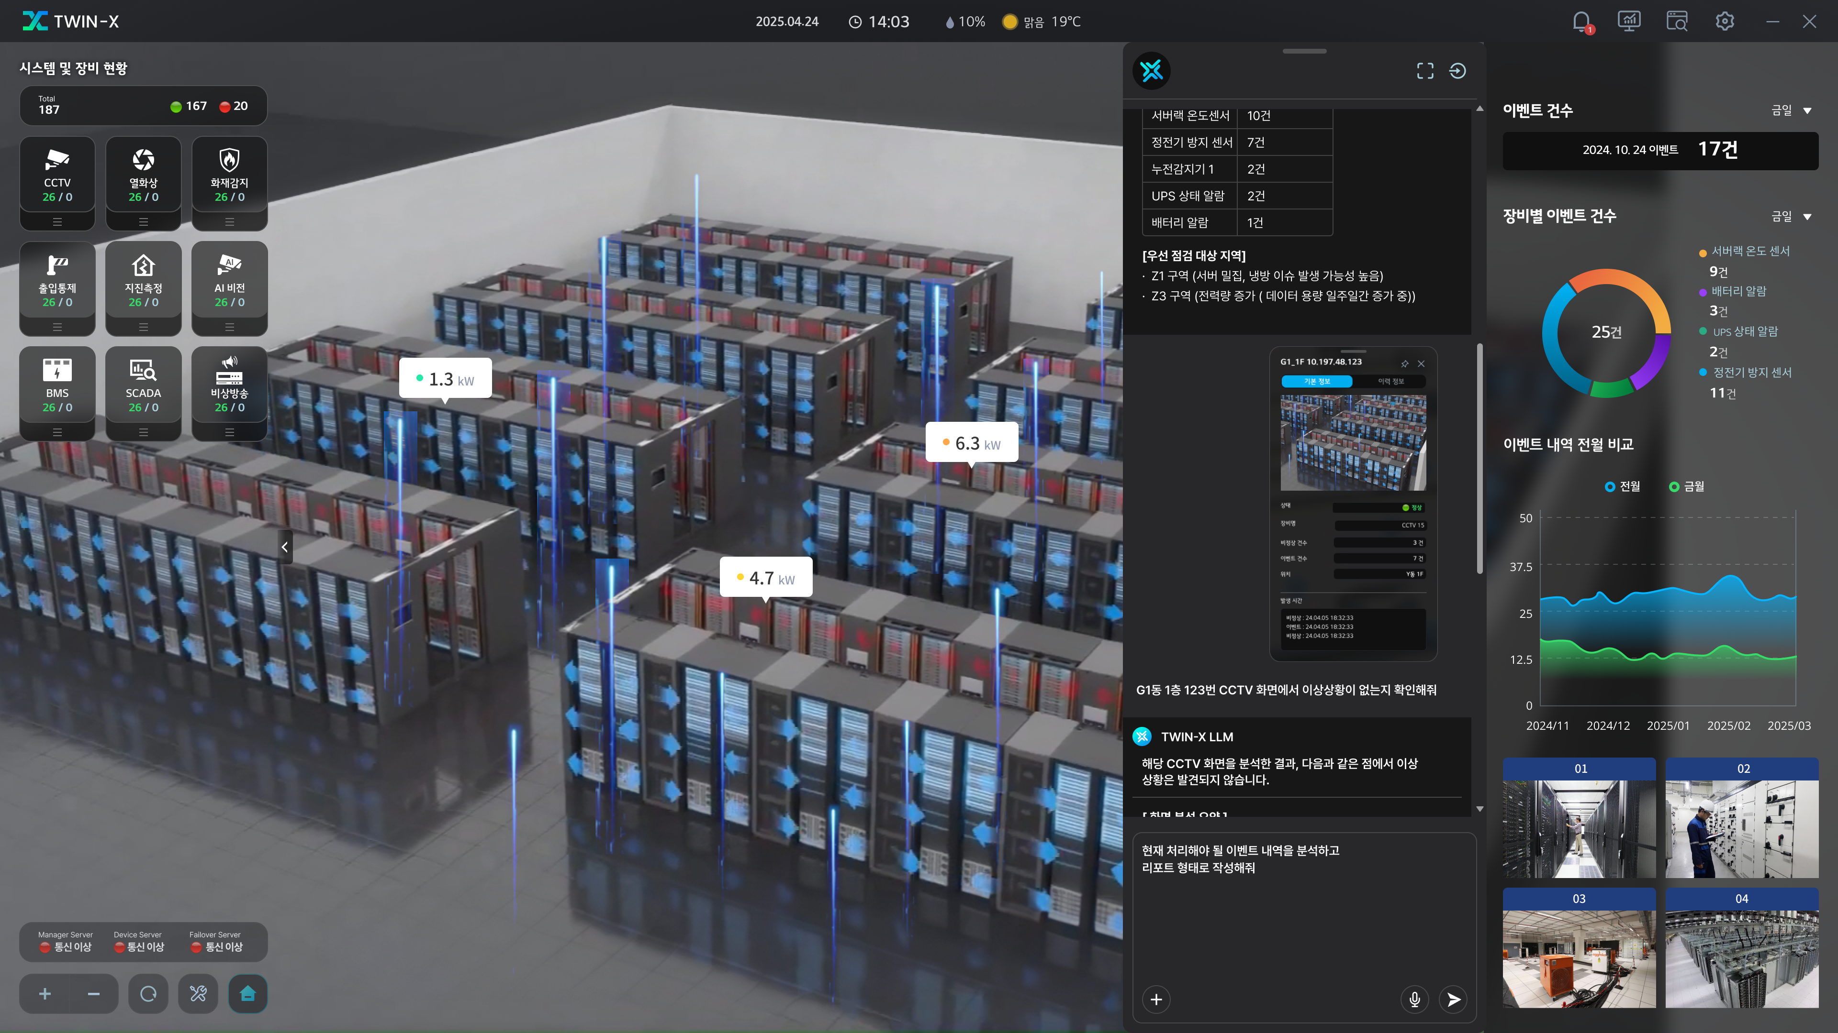Select the SCADA tile
This screenshot has width=1838, height=1033.
tap(144, 385)
